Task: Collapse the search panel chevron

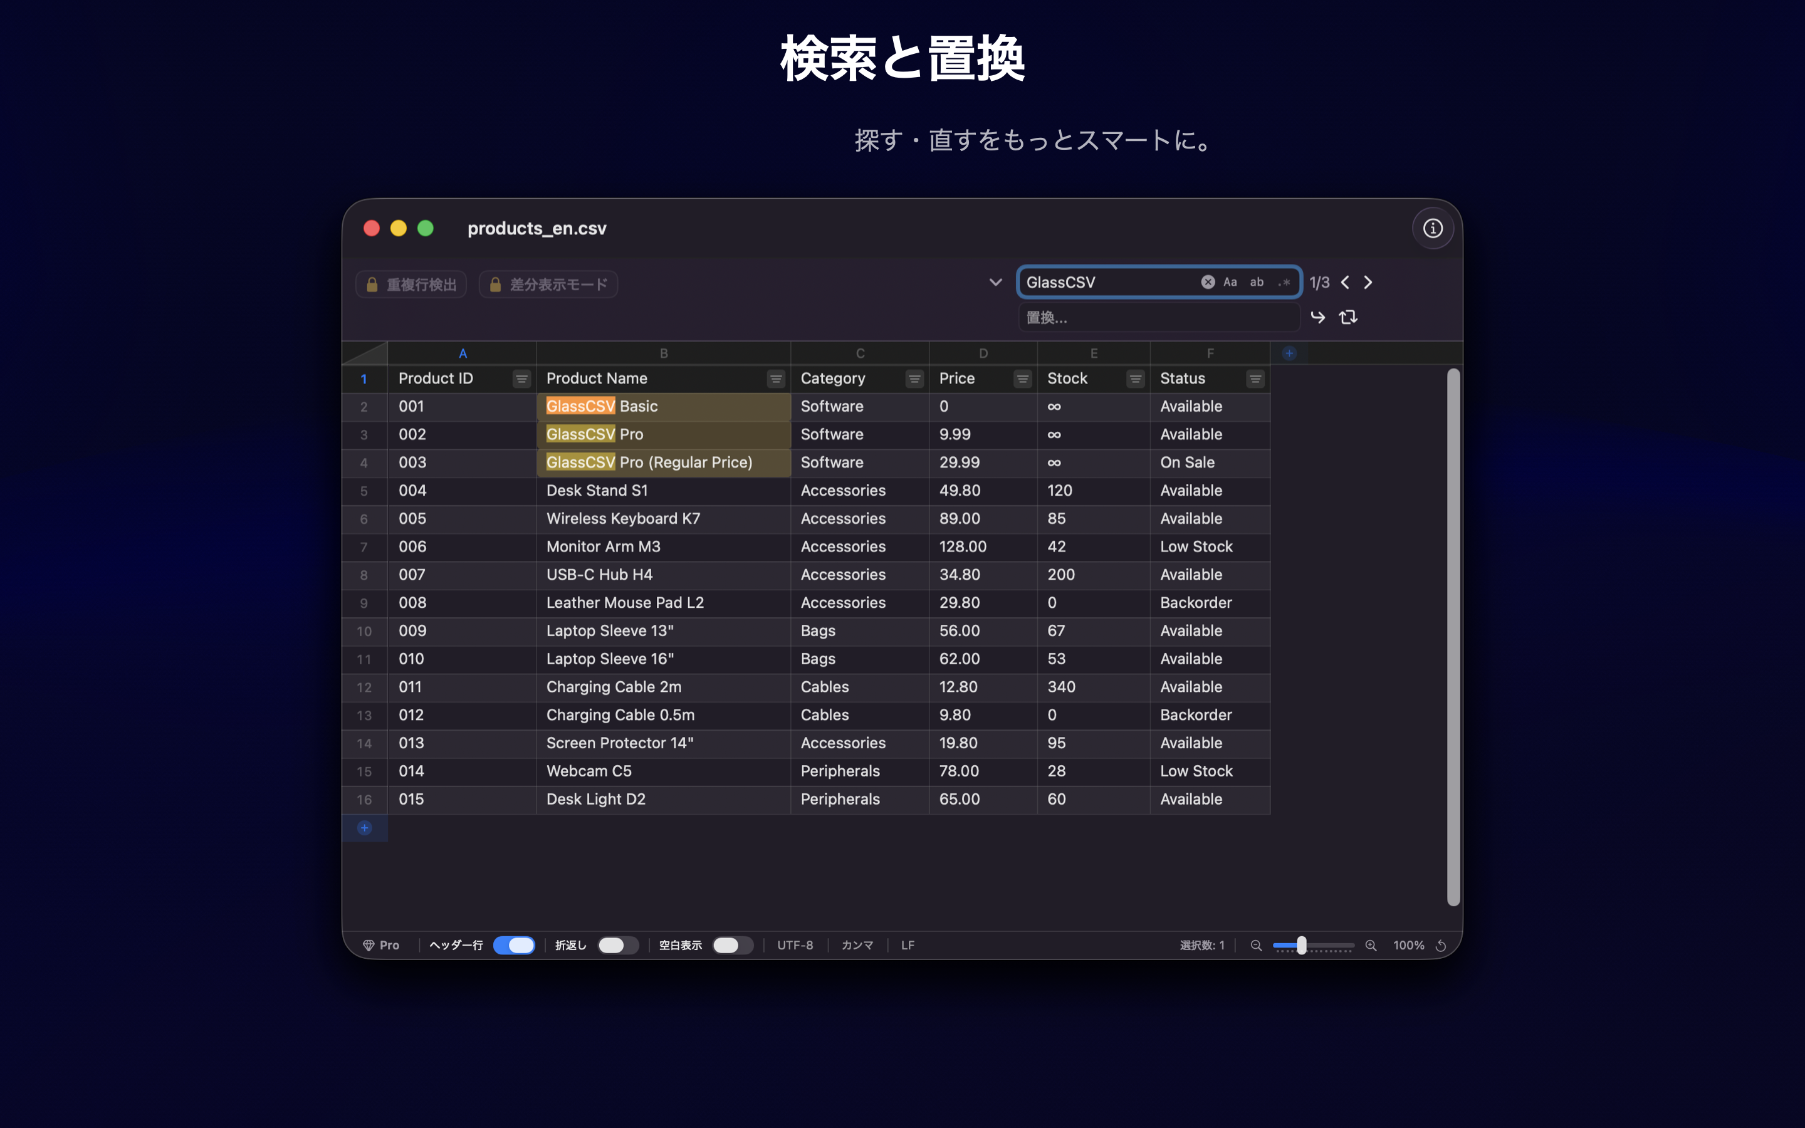Action: pos(995,282)
